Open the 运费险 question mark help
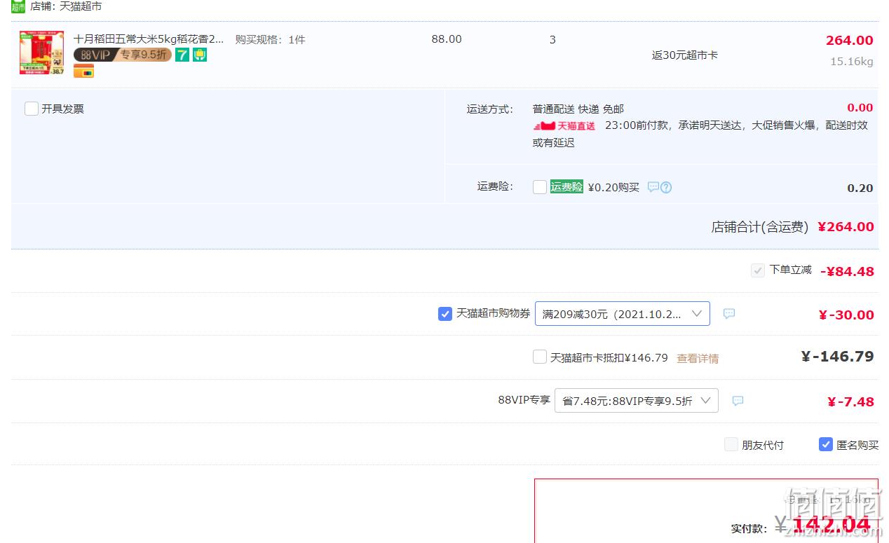 point(666,187)
